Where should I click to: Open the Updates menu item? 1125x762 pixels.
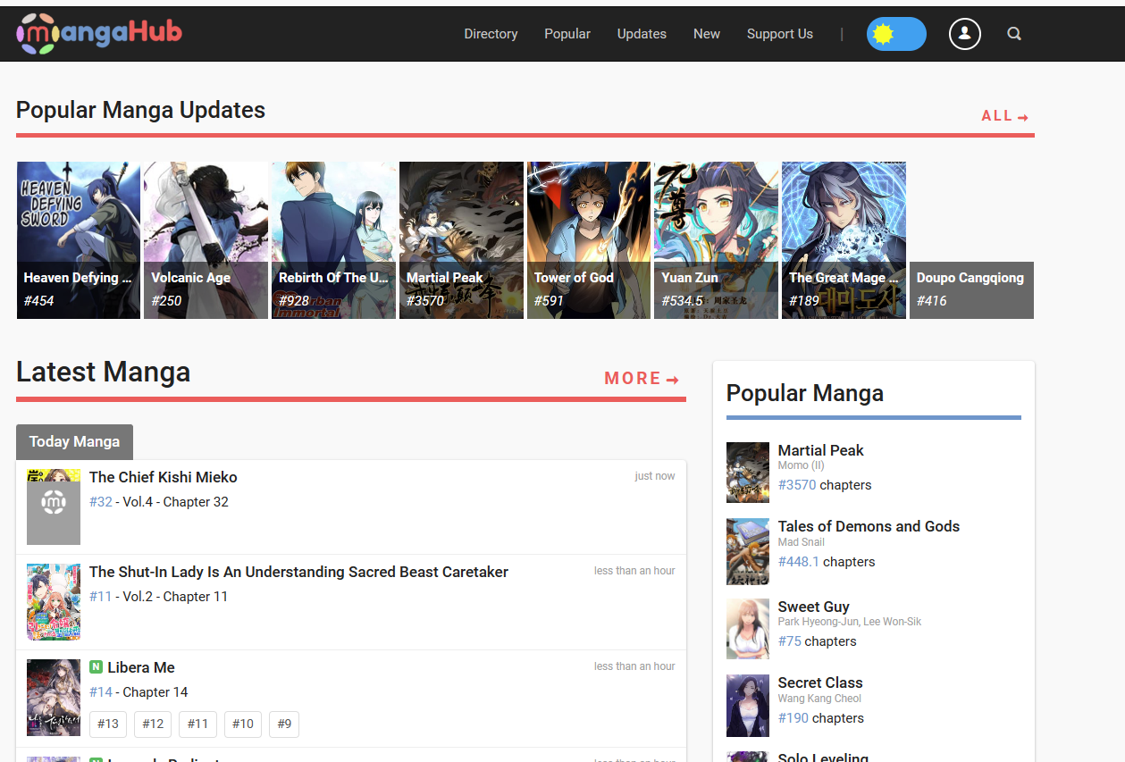[642, 34]
